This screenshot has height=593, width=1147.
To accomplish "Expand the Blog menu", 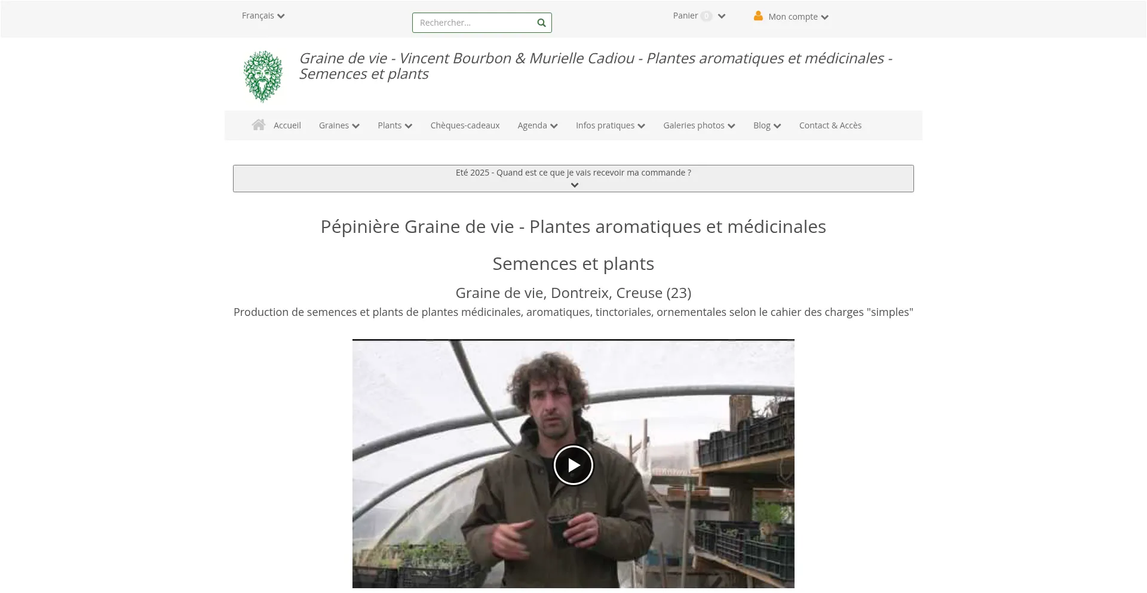I will point(767,125).
